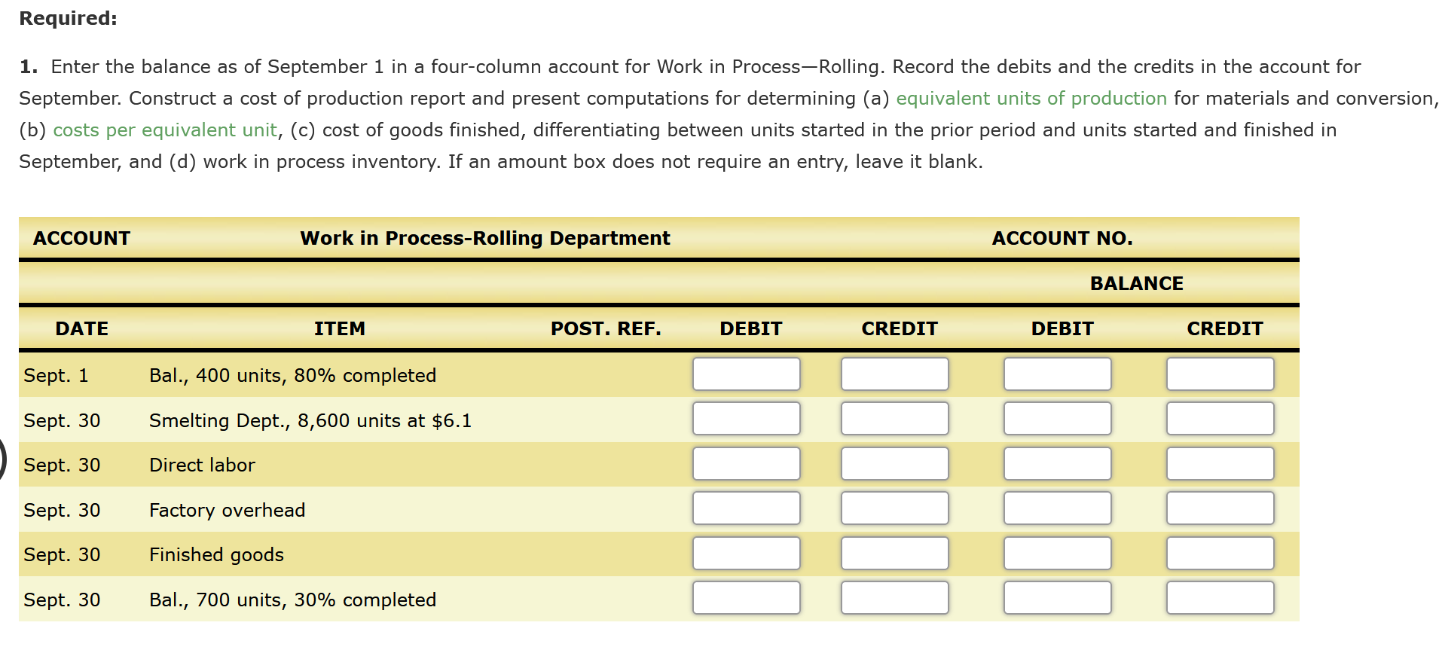Screen dimensions: 1445x647
Task: Select the Finished goods Debit amount box
Action: tap(746, 553)
